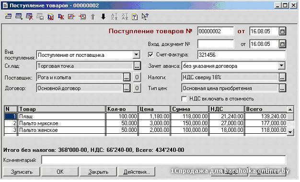This screenshot has height=182, width=300.
Task: Click the empty Вход. документ number field
Action: point(216,44)
